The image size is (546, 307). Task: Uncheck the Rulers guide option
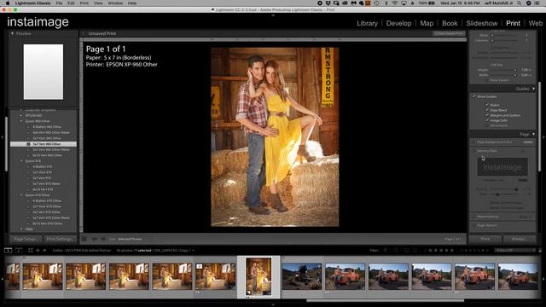pos(487,105)
